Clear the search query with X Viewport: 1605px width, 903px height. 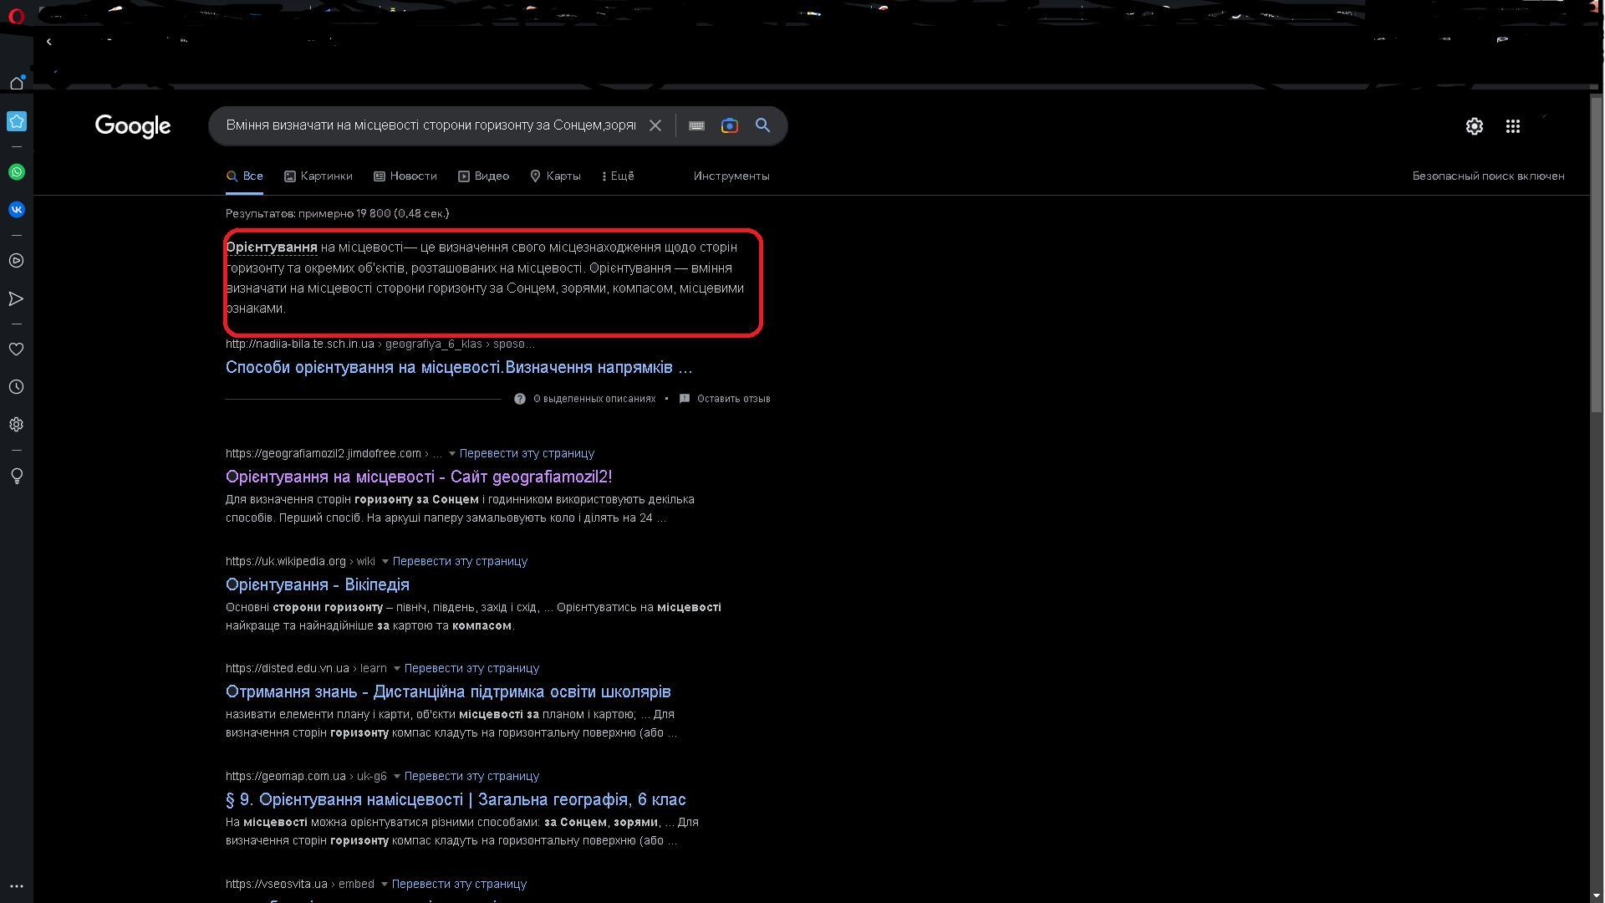pos(655,125)
